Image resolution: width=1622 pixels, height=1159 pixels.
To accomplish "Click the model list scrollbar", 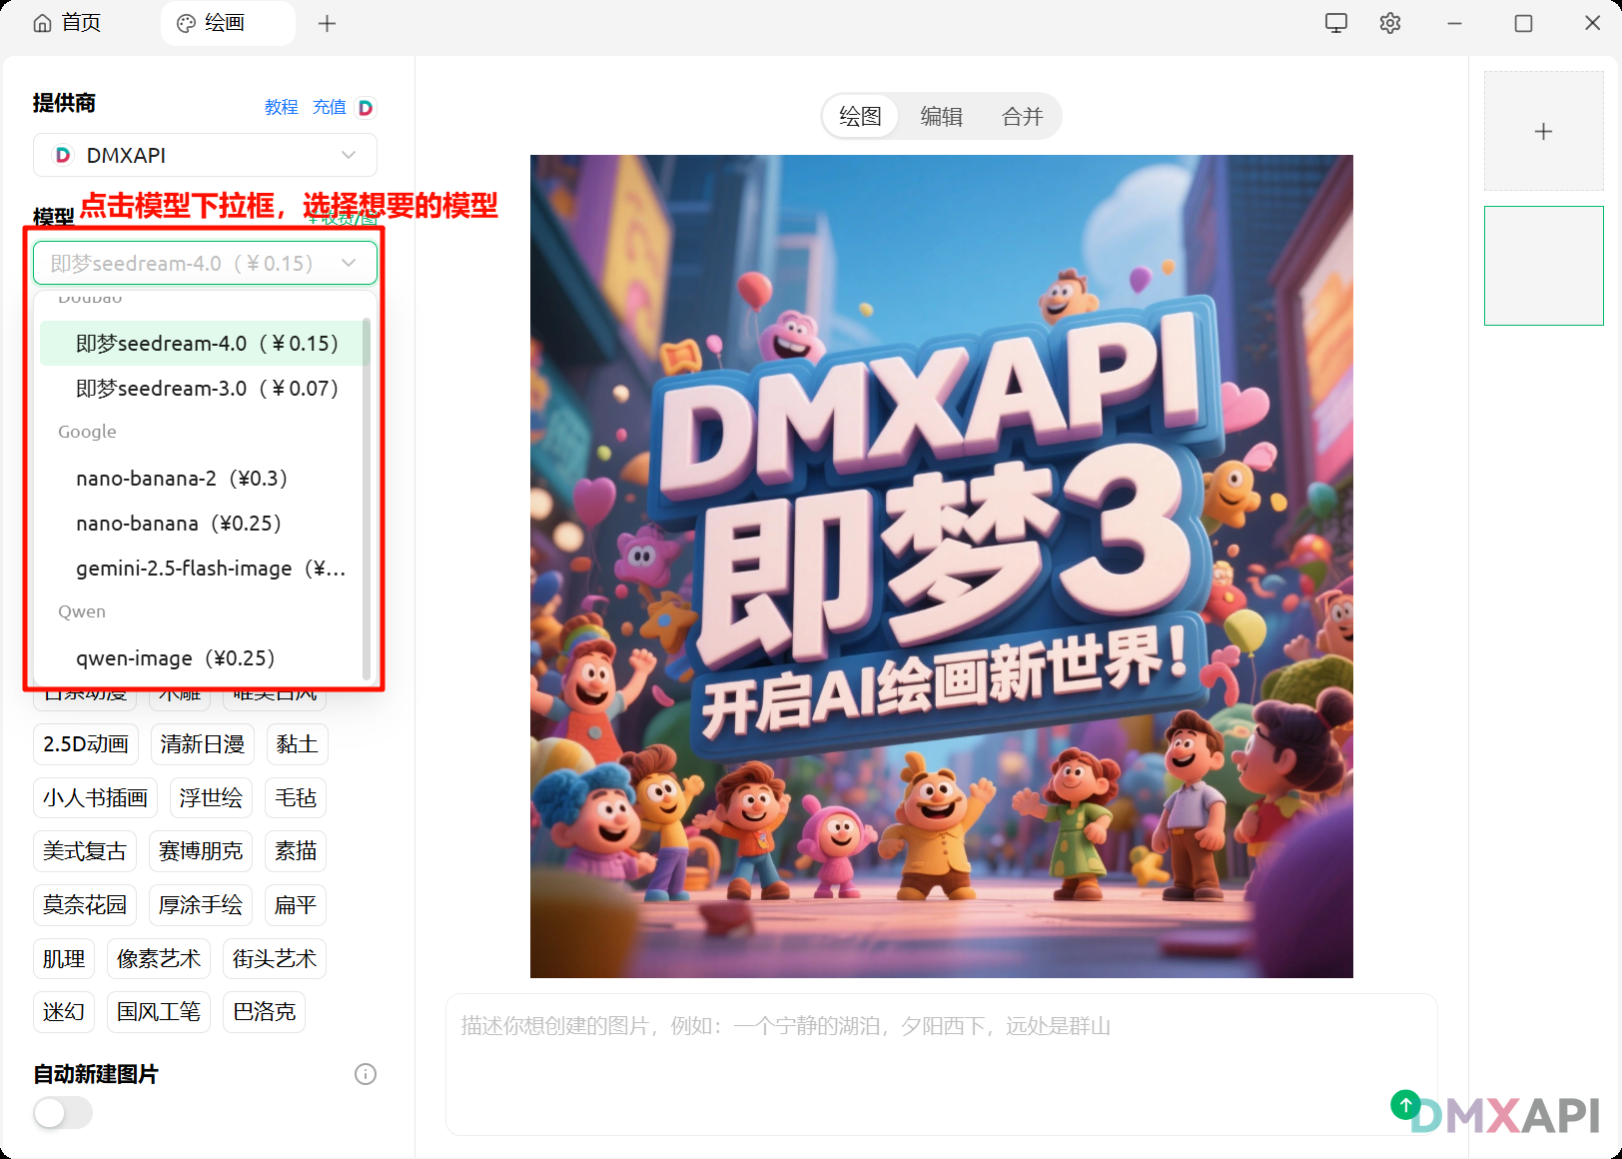I will (x=367, y=498).
